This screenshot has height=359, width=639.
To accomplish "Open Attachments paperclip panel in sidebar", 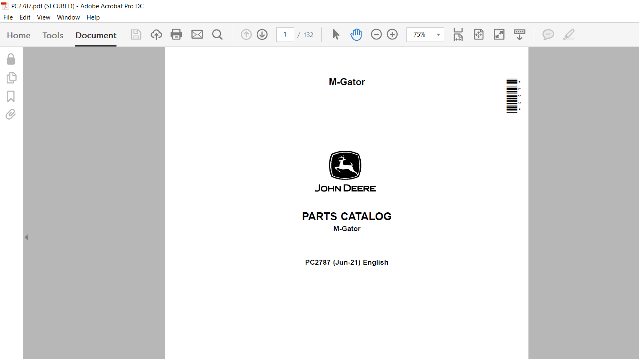I will click(x=11, y=114).
